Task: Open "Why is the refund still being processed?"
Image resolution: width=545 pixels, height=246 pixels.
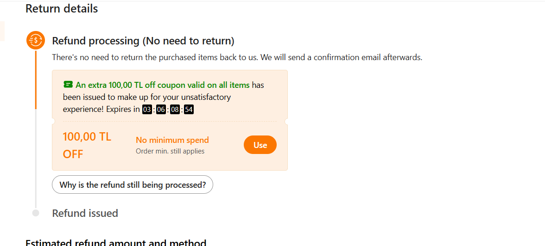Action: coord(133,184)
